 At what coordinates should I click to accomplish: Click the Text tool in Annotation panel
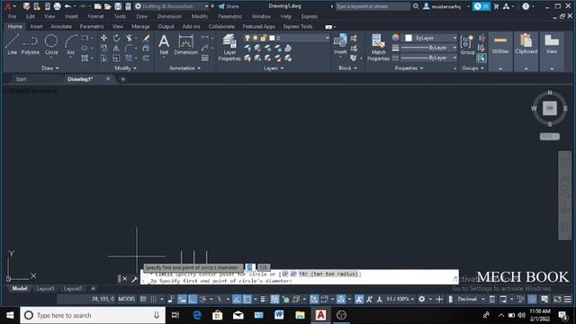164,44
